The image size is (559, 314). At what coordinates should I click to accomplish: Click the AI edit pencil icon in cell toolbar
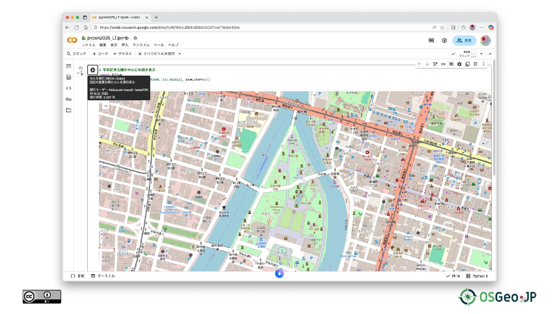click(435, 64)
